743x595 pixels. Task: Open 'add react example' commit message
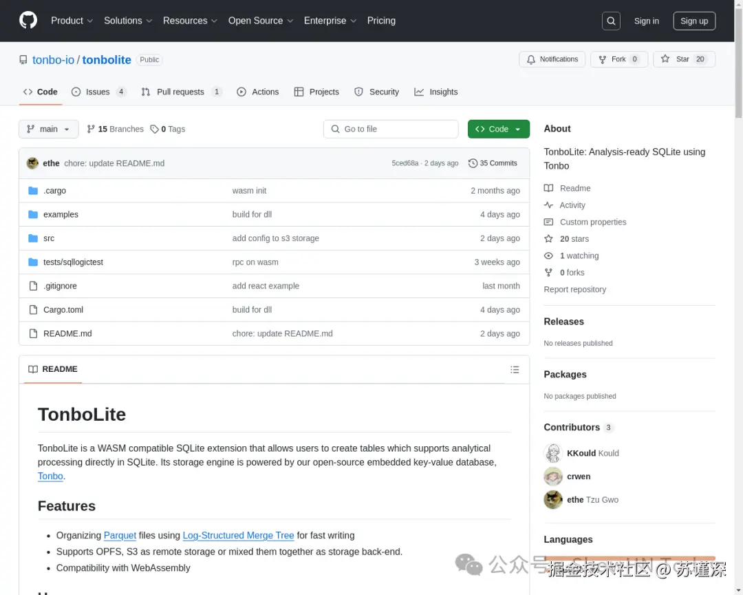click(266, 286)
